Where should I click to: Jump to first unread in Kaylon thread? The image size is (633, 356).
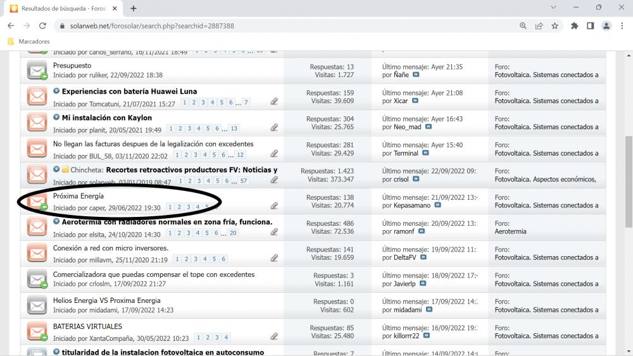pos(56,118)
